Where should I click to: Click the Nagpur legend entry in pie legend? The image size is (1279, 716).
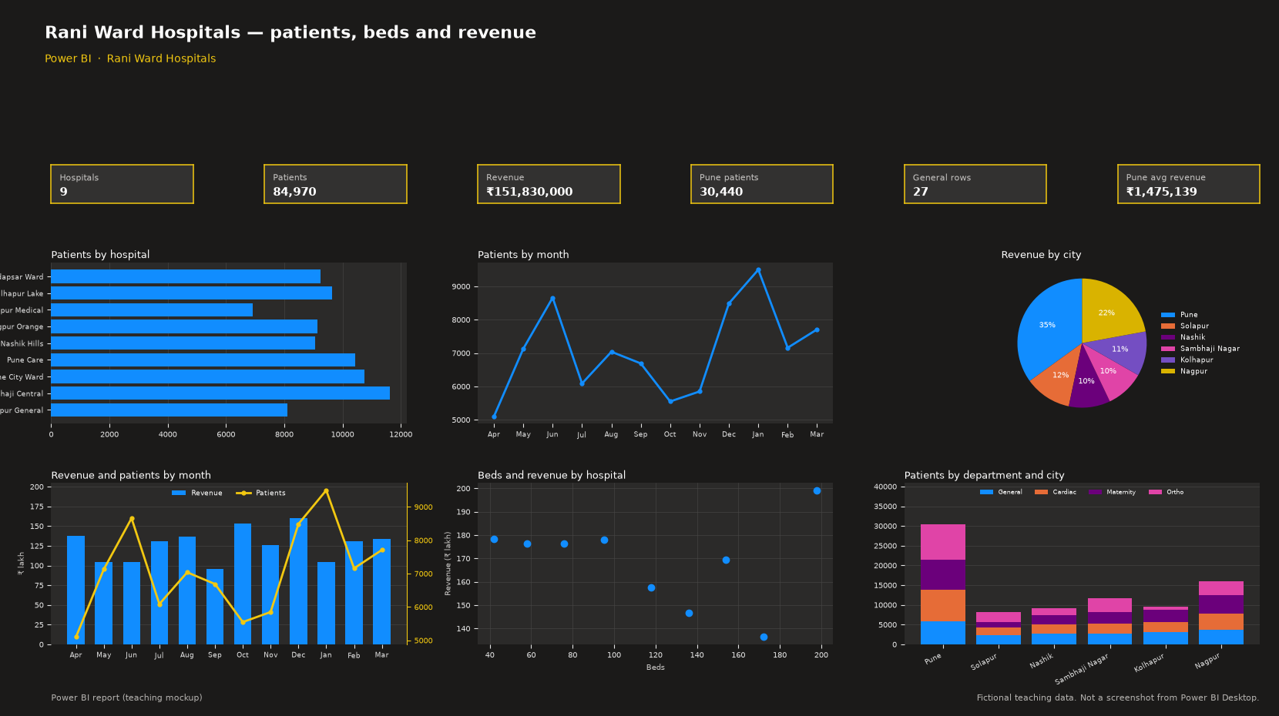click(x=1184, y=371)
